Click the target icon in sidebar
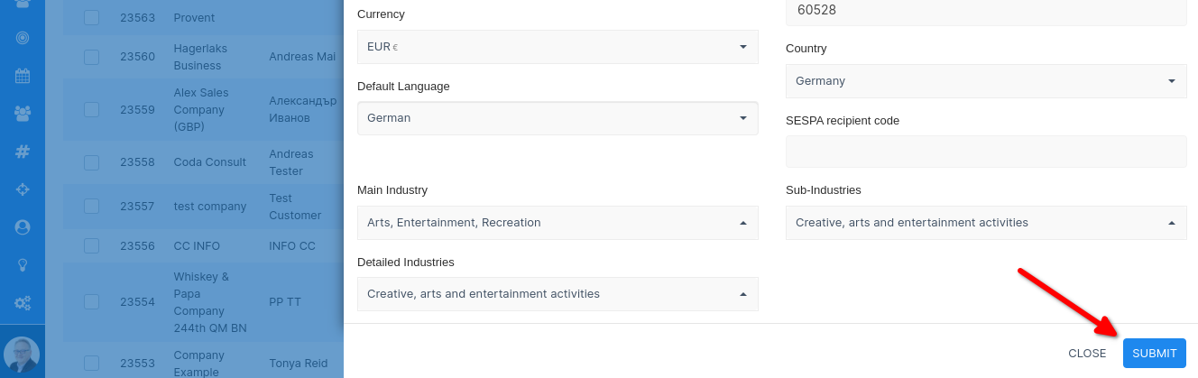Viewport: 1198px width, 378px height. [x=23, y=38]
